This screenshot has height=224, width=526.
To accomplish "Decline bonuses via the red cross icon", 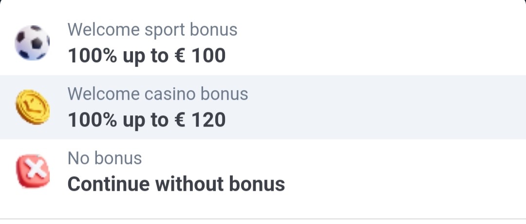I will coord(33,171).
